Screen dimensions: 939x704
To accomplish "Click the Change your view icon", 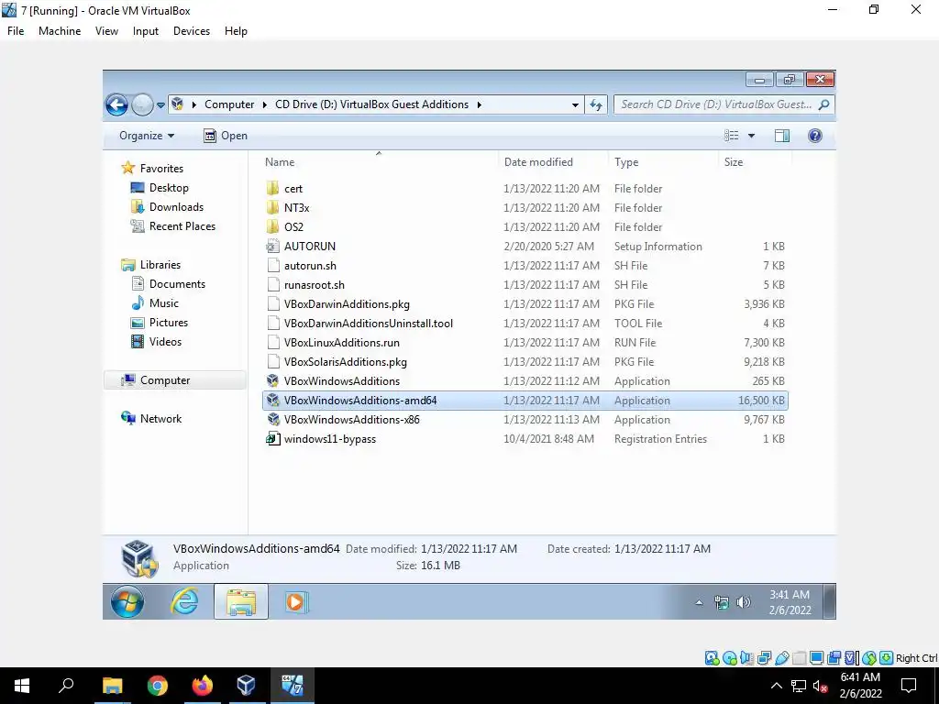I will pyautogui.click(x=731, y=136).
